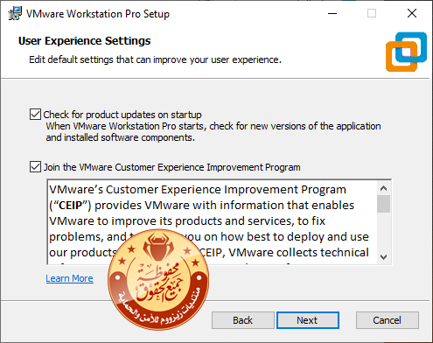Click the scrollbar up arrow in the CEIP box
The width and height of the screenshot is (433, 343).
point(383,188)
